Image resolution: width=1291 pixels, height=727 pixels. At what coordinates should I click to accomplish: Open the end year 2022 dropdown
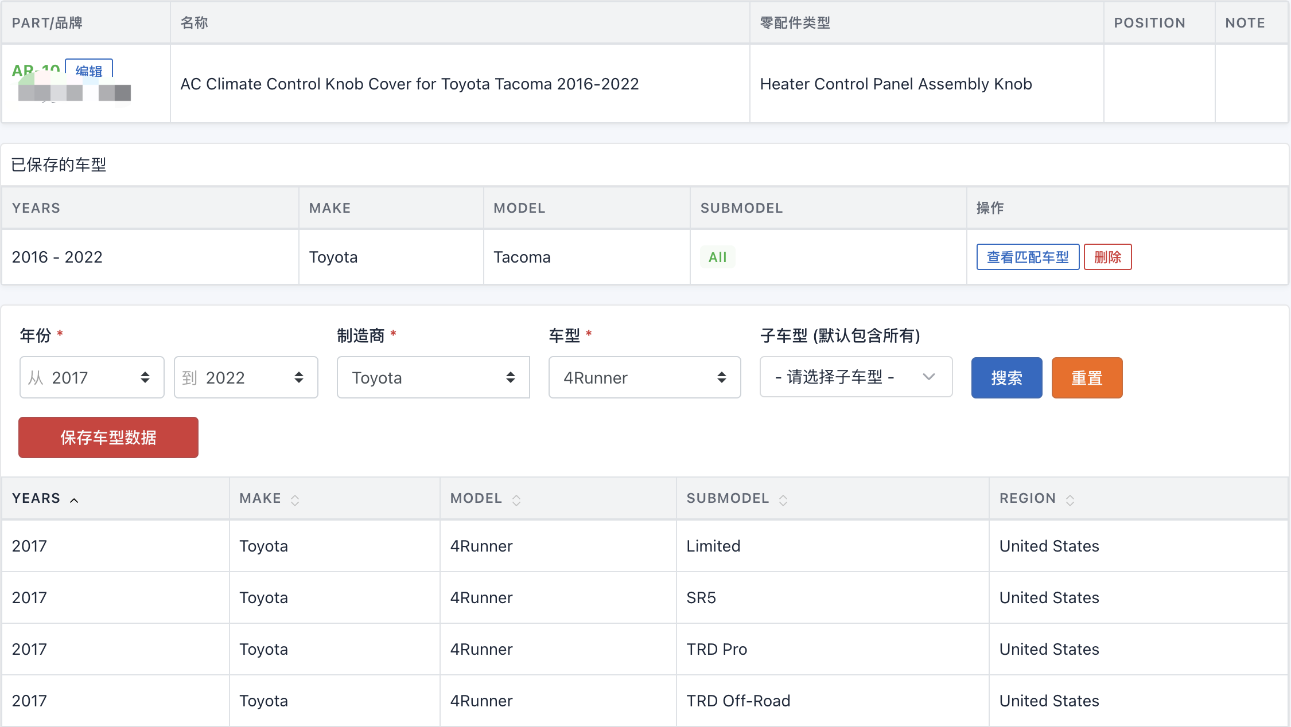tap(246, 377)
